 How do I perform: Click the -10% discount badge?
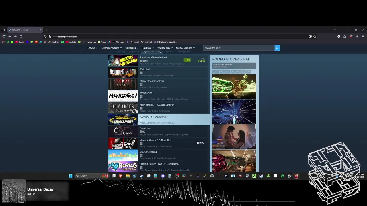point(187,60)
